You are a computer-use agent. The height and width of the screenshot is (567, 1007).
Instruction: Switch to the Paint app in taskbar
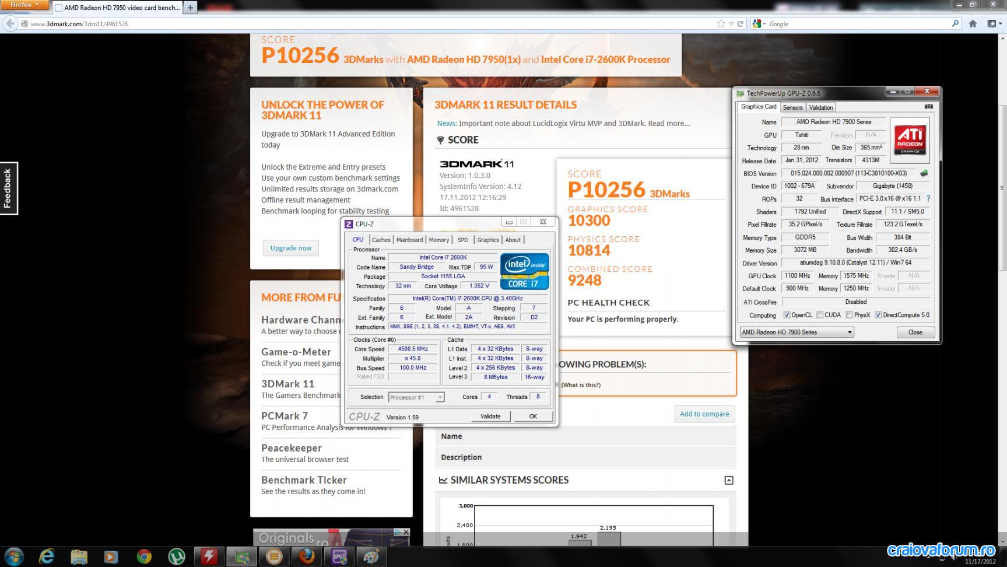pyautogui.click(x=372, y=556)
